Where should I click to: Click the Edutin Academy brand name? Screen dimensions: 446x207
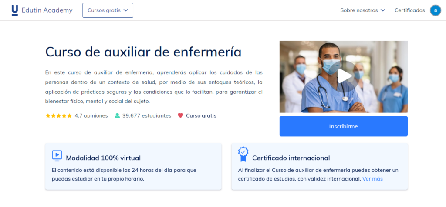[47, 10]
